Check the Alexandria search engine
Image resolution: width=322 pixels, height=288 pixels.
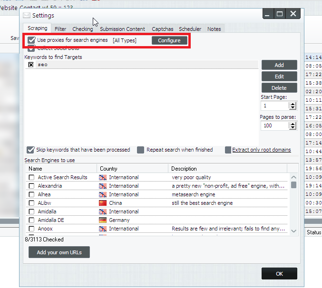[31, 186]
